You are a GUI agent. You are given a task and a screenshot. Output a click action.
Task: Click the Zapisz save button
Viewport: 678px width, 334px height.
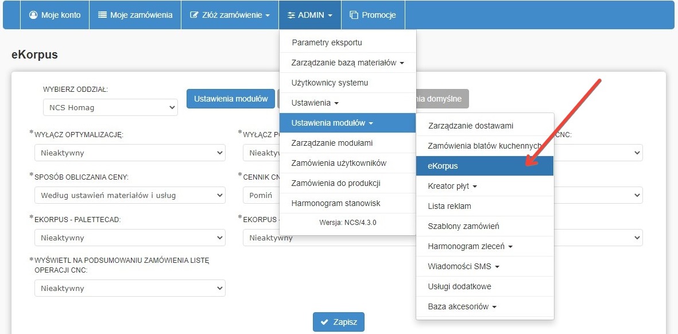pyautogui.click(x=338, y=322)
